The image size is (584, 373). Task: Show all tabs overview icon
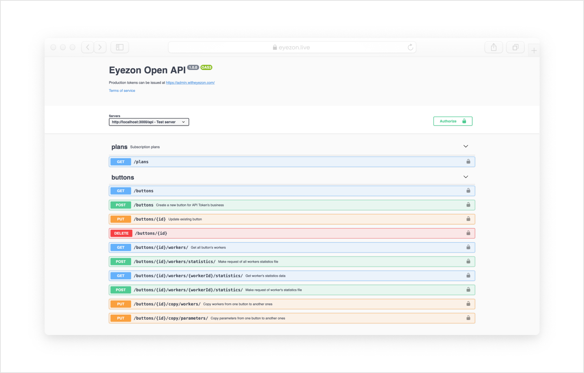(x=515, y=47)
